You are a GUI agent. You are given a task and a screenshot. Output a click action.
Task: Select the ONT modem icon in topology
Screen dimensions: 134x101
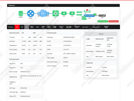pyautogui.click(x=89, y=15)
